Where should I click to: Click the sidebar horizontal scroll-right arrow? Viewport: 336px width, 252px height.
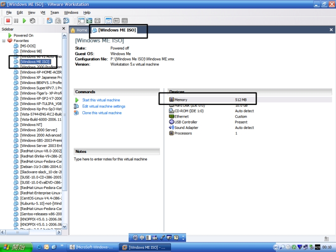tap(59, 232)
